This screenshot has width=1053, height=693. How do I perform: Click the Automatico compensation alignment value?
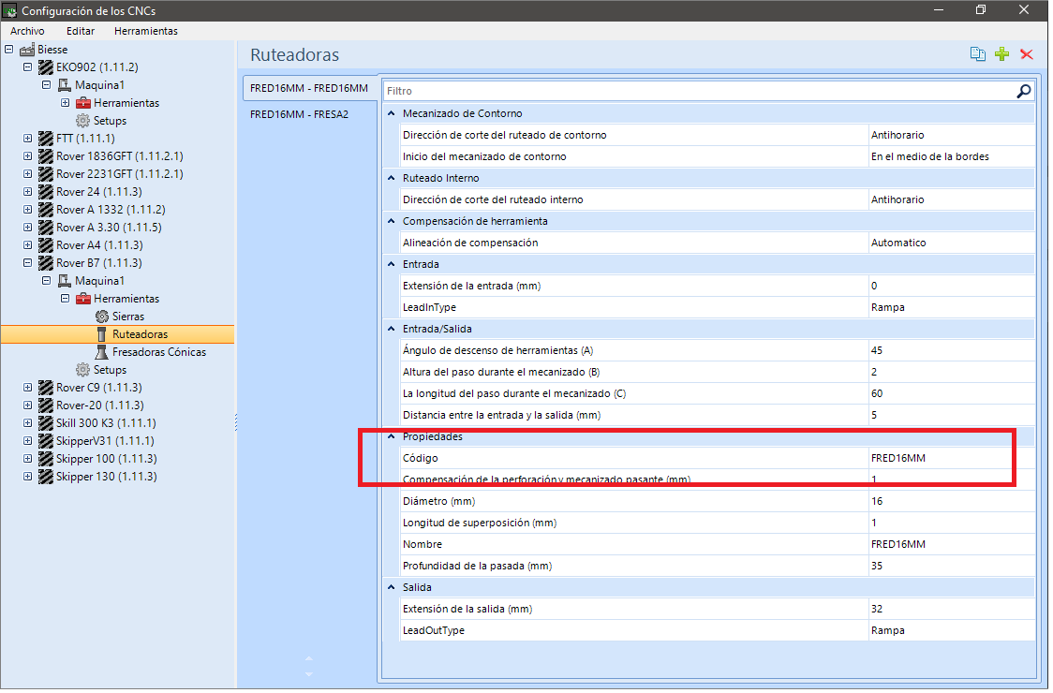pos(952,243)
